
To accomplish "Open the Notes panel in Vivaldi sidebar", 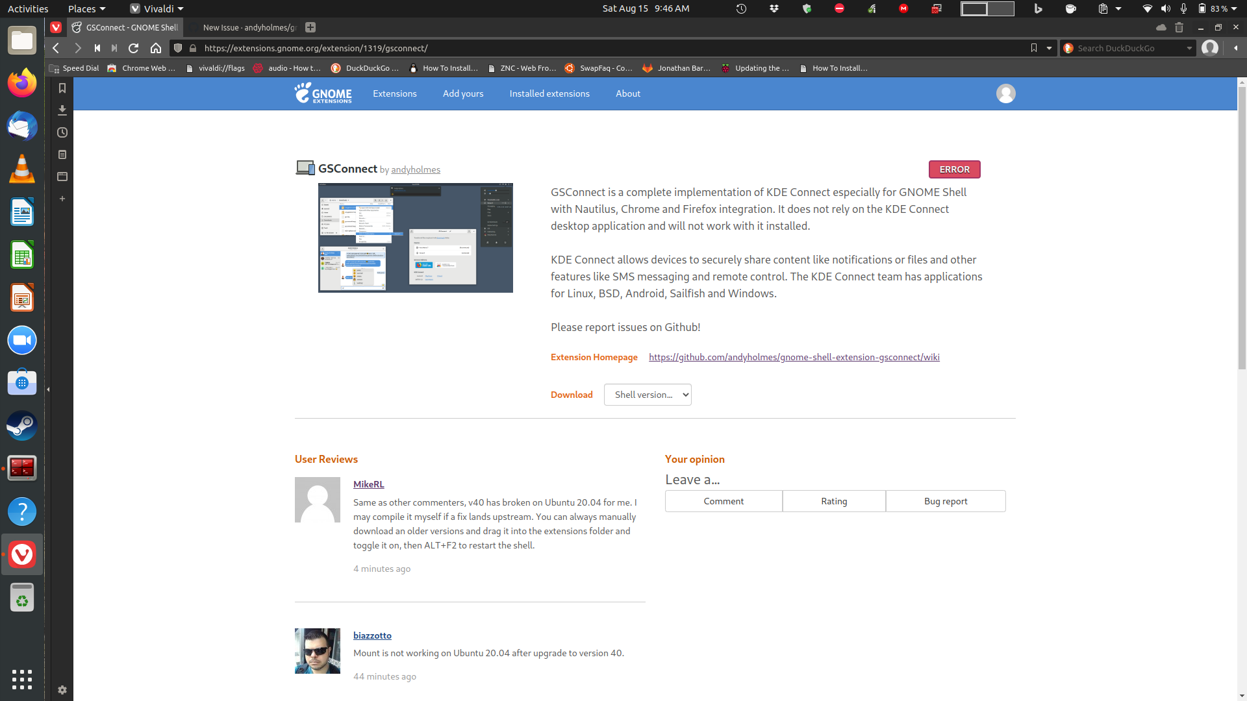I will coord(62,154).
